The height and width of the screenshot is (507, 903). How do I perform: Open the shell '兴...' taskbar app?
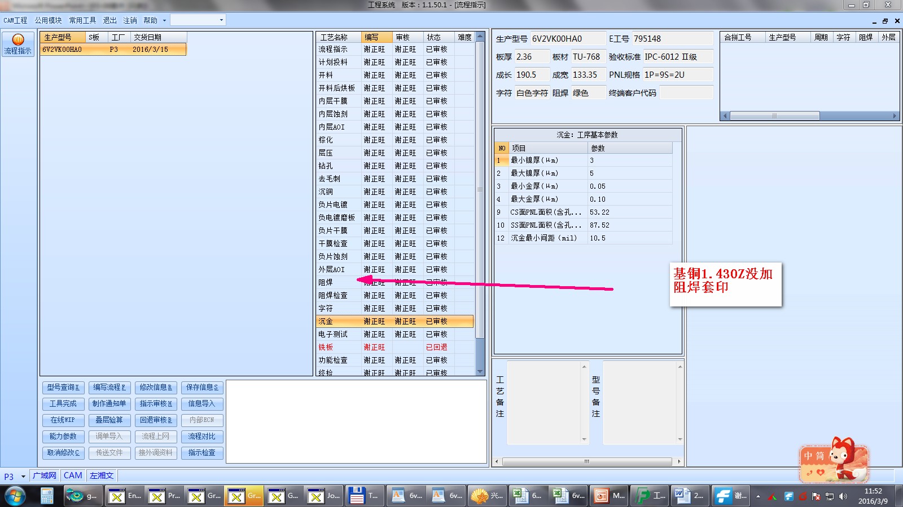tap(486, 496)
